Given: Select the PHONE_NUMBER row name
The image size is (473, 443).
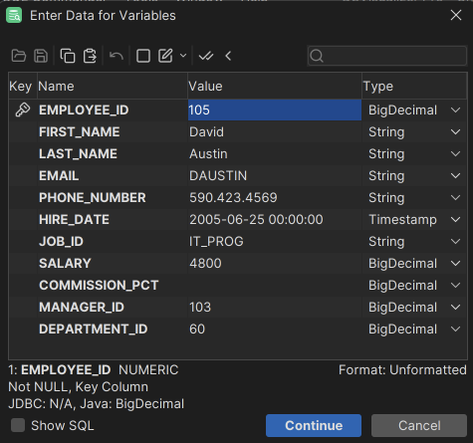Looking at the screenshot, I should click(x=93, y=197).
